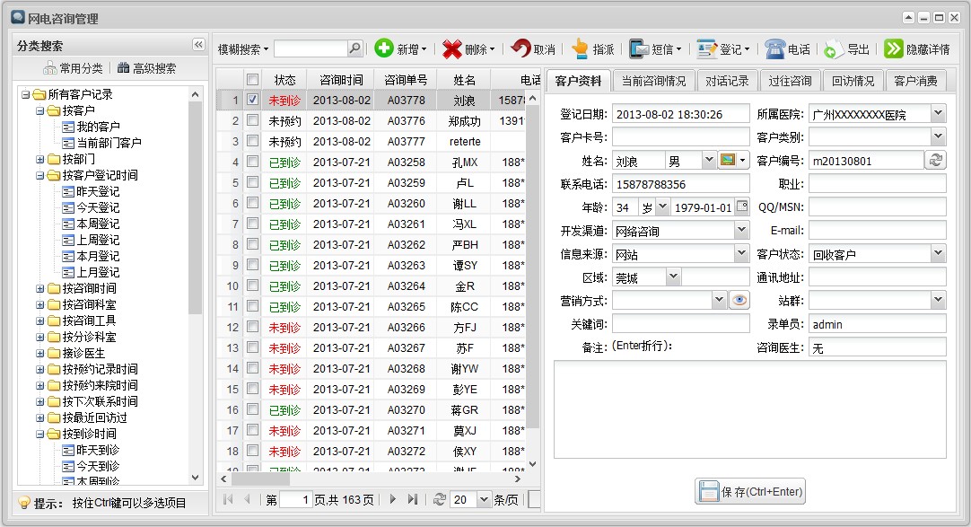
Task: Click the 保存(Ctrl+Enter) button
Action: (750, 492)
